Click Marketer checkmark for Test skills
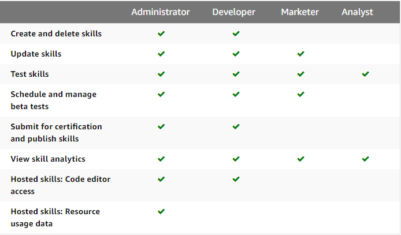The image size is (401, 235). click(x=300, y=74)
